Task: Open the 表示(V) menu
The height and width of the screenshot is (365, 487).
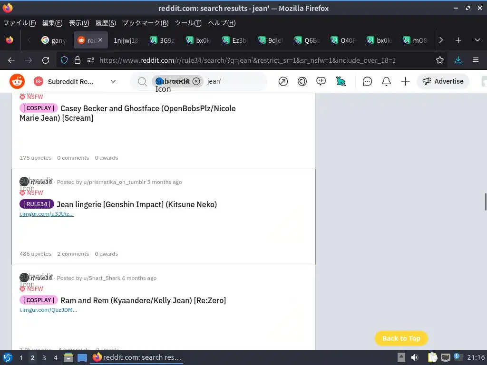Action: tap(79, 23)
